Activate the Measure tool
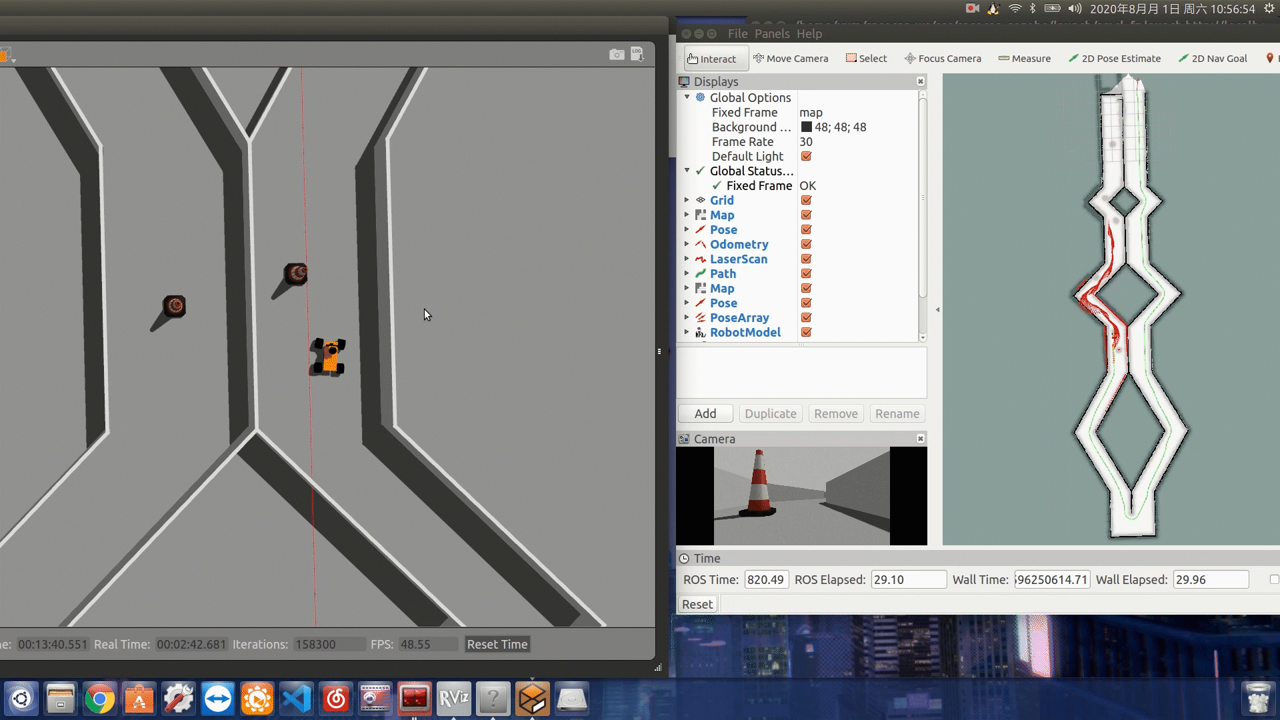Screen dimensions: 1280x720 1025,59
